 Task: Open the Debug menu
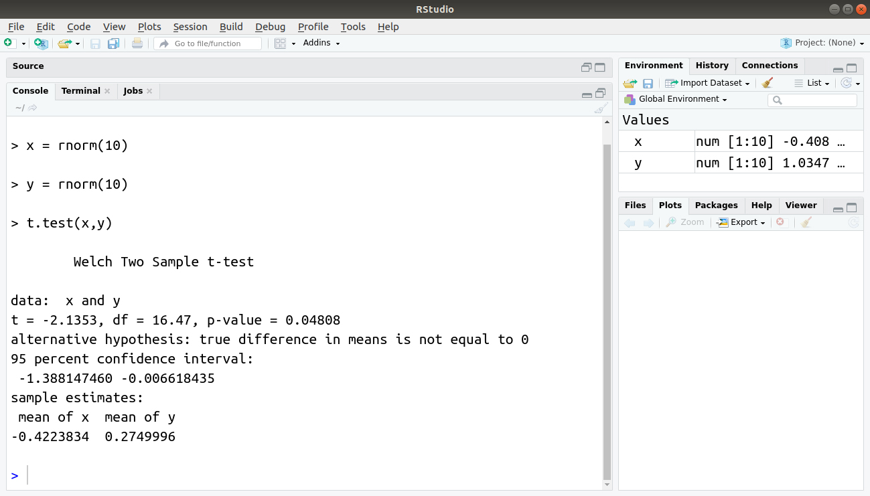[x=269, y=27]
